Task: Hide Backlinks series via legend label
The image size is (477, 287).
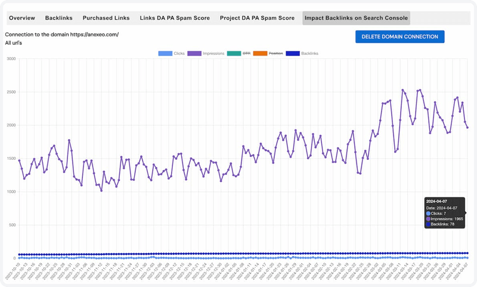Action: pyautogui.click(x=309, y=53)
